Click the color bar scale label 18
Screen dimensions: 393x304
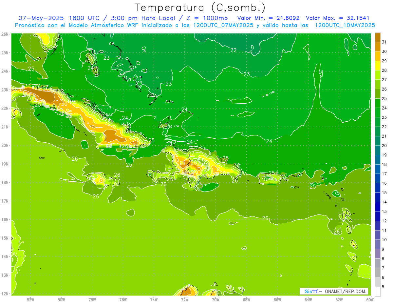pos(384,164)
